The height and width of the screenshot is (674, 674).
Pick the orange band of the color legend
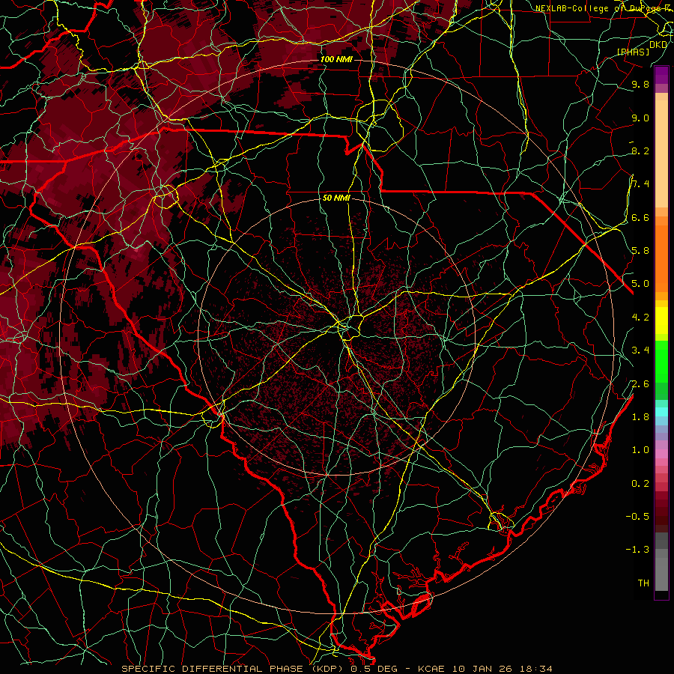click(x=661, y=258)
